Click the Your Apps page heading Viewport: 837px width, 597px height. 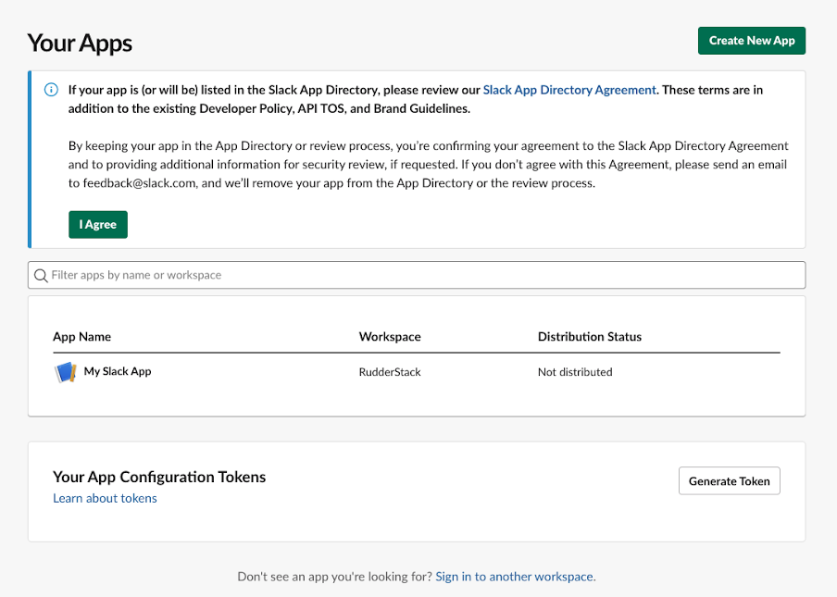[80, 44]
